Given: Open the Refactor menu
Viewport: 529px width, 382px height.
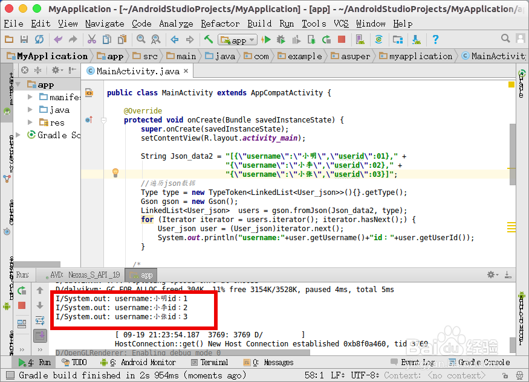Looking at the screenshot, I should point(220,24).
